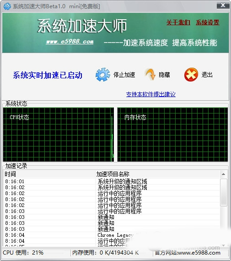This screenshot has height=261, width=231.
Task: Click the blue gear stop-acceleration icon
Action: coord(102,75)
